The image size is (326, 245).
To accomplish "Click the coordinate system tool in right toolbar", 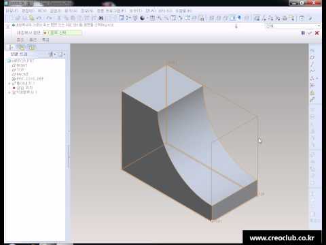I will click(x=312, y=85).
